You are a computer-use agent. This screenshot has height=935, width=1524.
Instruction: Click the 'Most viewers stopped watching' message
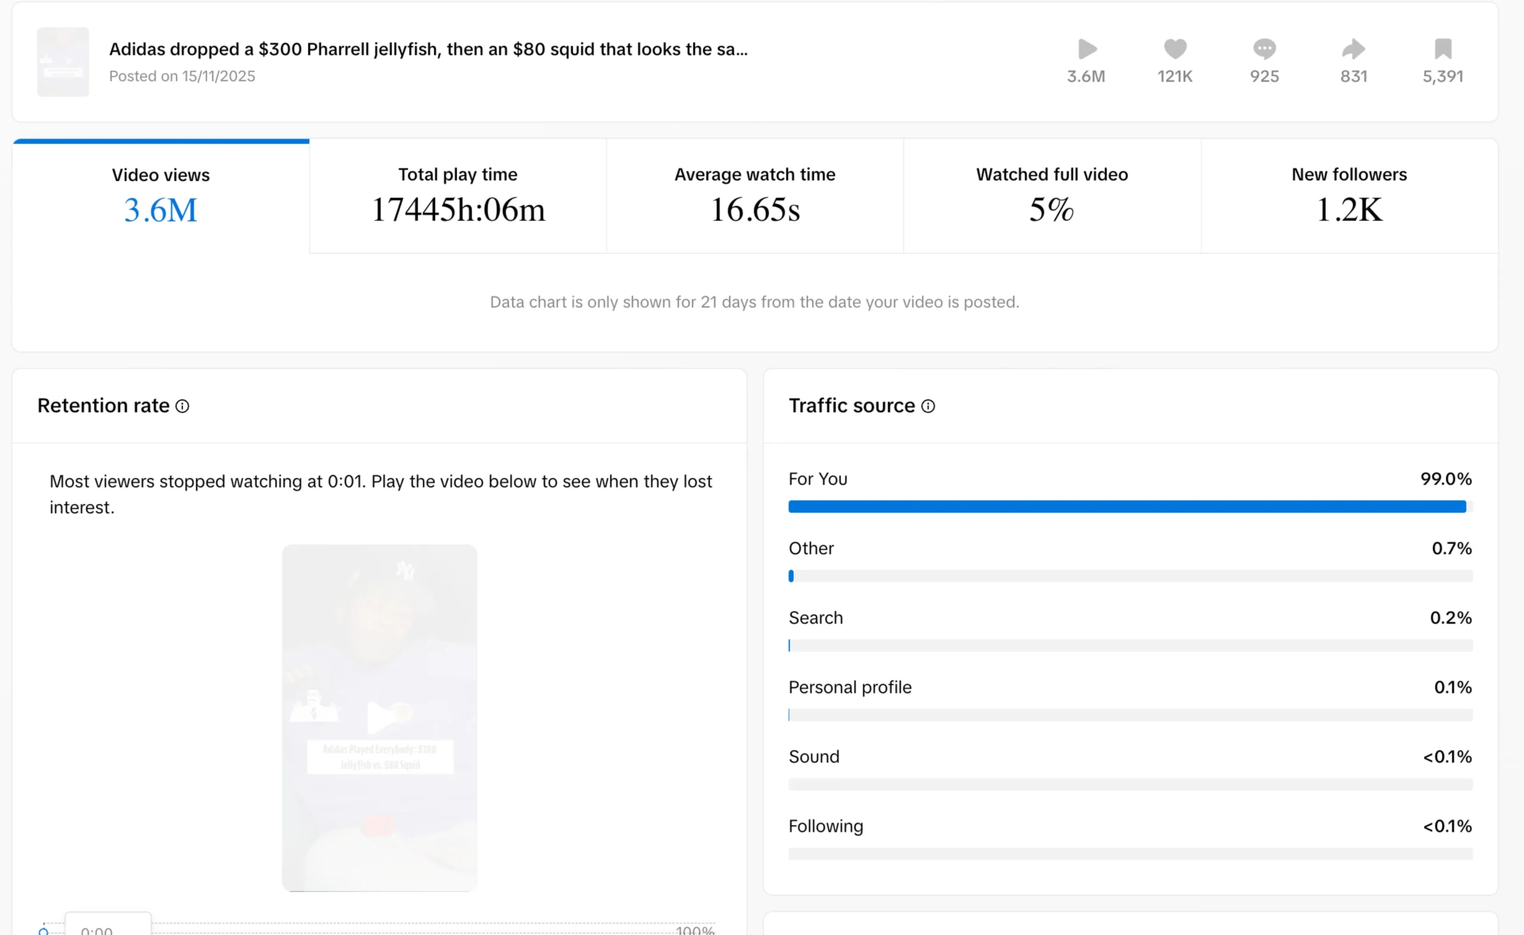point(380,494)
